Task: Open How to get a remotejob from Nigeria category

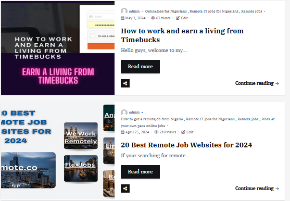Action: point(152,119)
